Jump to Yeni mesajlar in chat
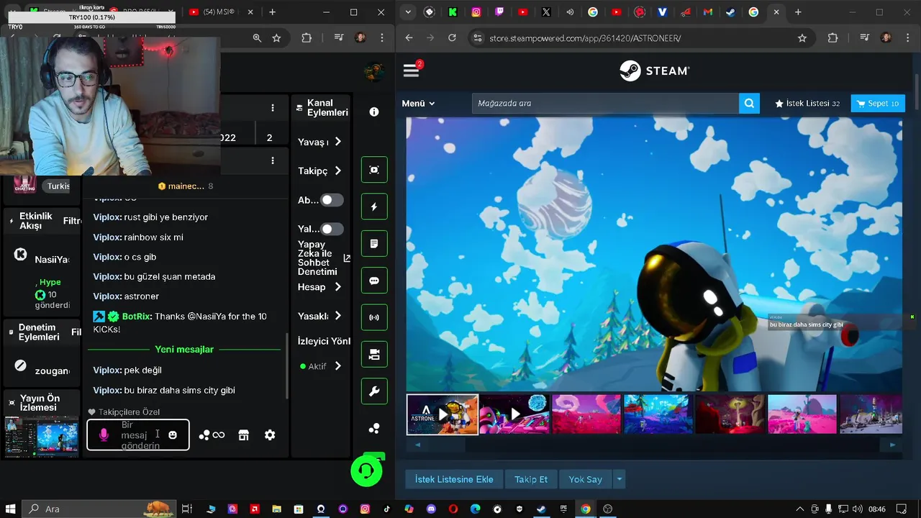The width and height of the screenshot is (921, 518). tap(184, 350)
